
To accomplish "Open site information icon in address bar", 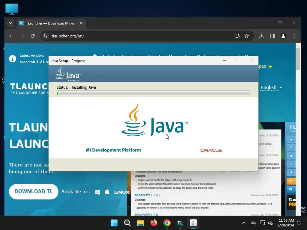I will [46, 36].
